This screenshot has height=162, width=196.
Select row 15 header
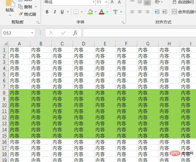[x=4, y=136]
